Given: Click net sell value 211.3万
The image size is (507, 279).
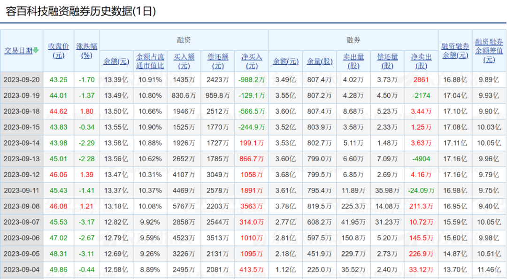Looking at the screenshot, I should (x=421, y=206).
